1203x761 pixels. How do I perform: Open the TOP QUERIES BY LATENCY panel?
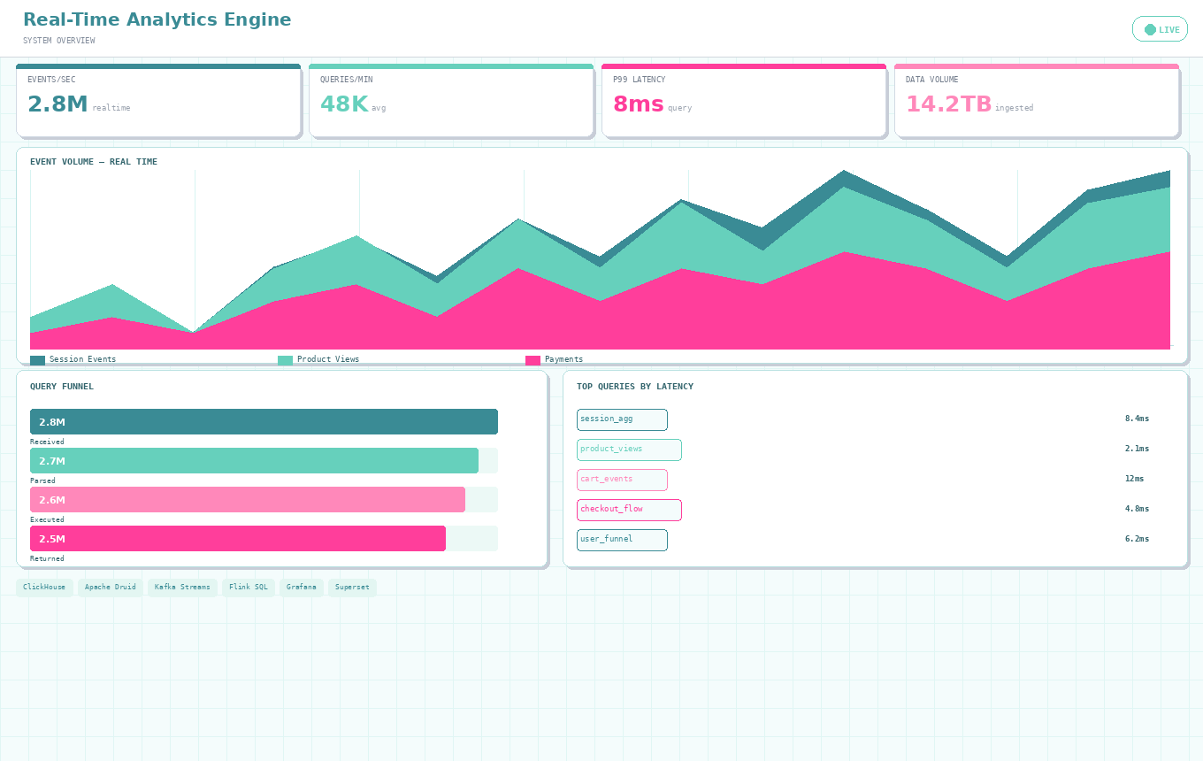click(x=635, y=386)
